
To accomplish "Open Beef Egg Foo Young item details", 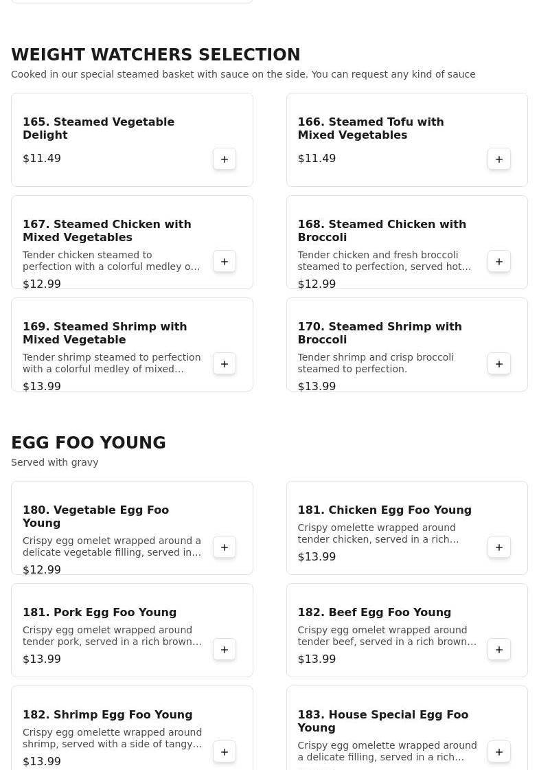I will 374,613.
